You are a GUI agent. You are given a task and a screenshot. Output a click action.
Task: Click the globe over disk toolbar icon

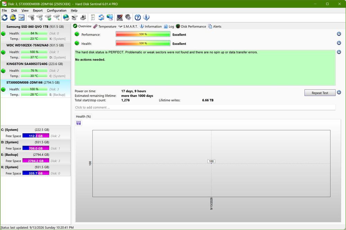(66, 17)
